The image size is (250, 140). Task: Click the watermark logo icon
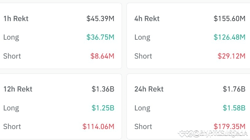coord(183,134)
